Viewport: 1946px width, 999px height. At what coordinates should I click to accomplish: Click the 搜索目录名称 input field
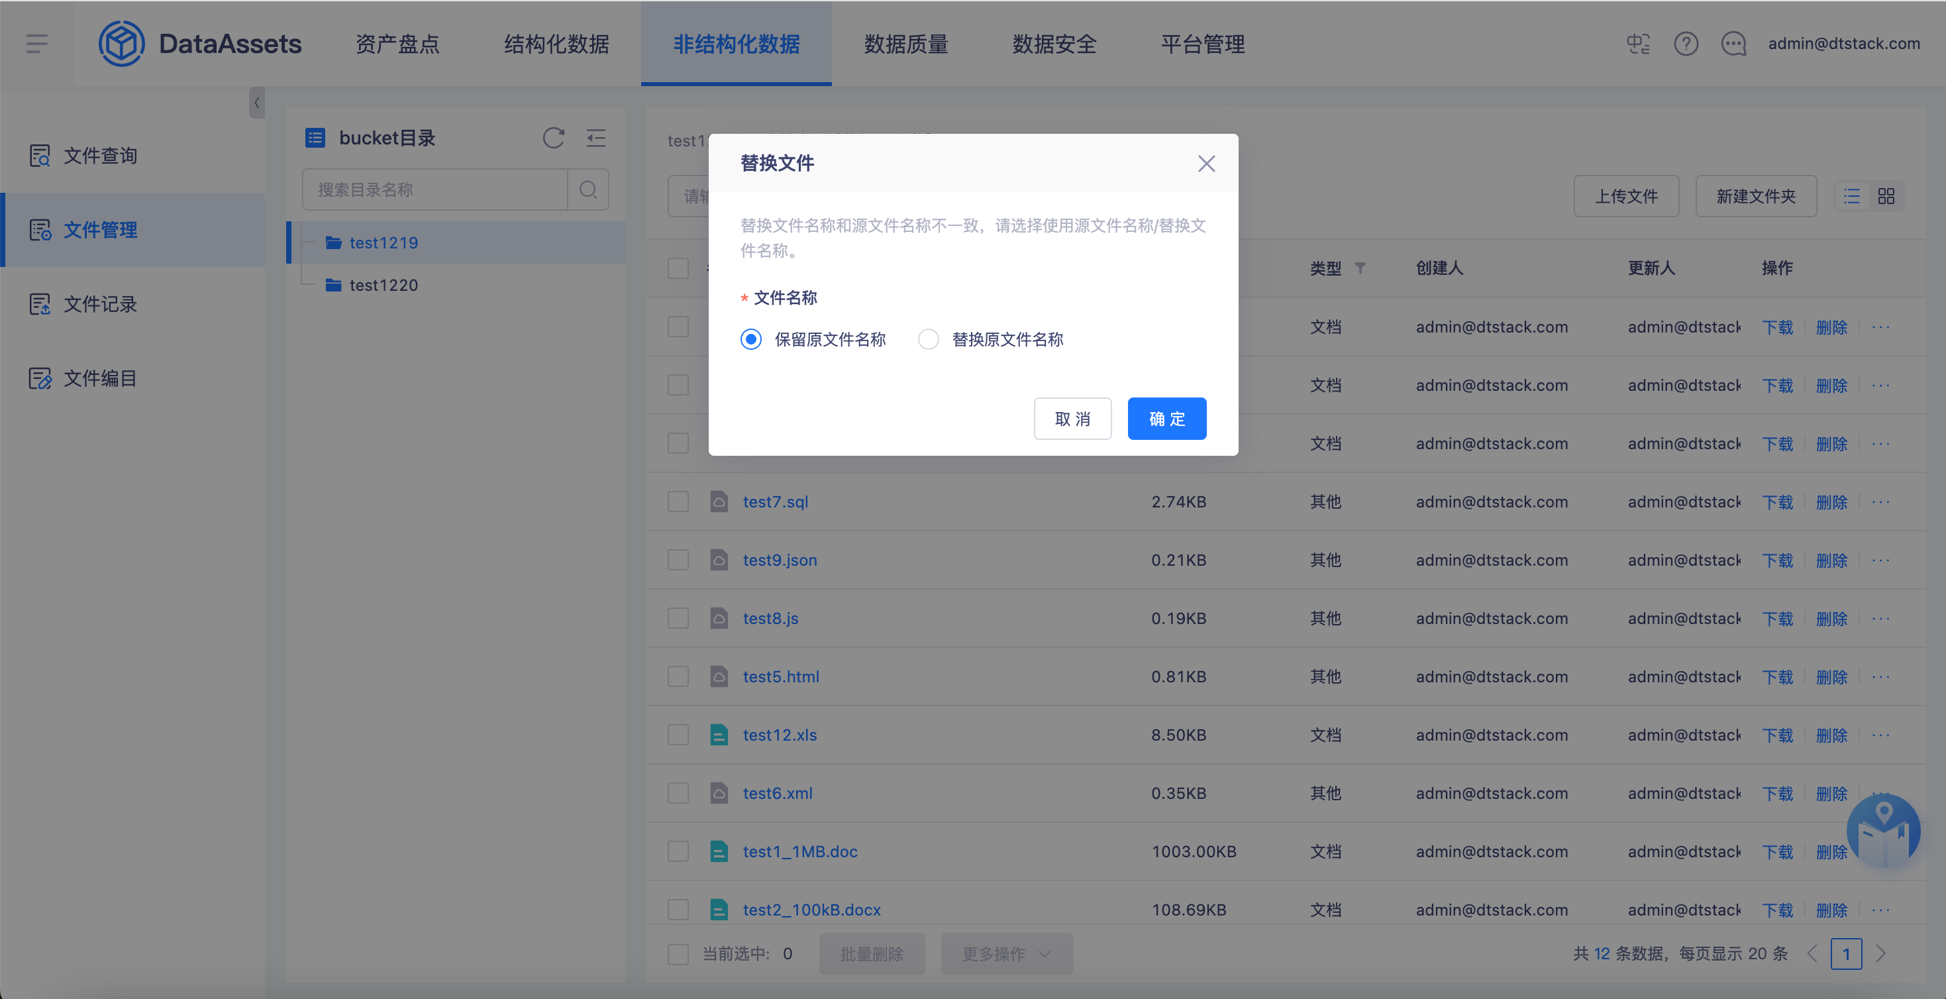pyautogui.click(x=435, y=189)
